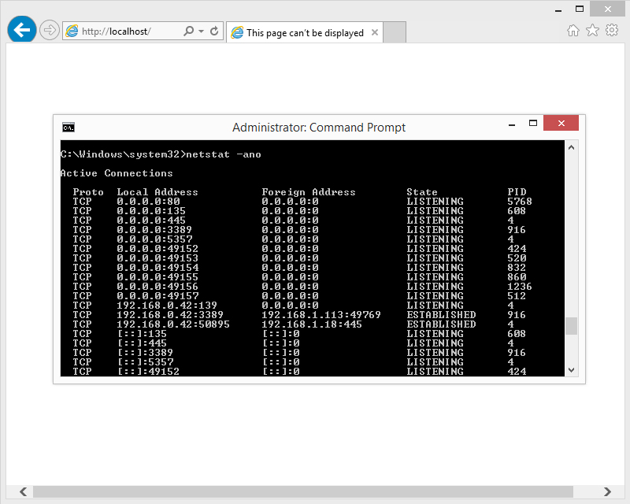Click the Internet Explorer icon in address bar
This screenshot has height=504, width=630.
click(72, 31)
